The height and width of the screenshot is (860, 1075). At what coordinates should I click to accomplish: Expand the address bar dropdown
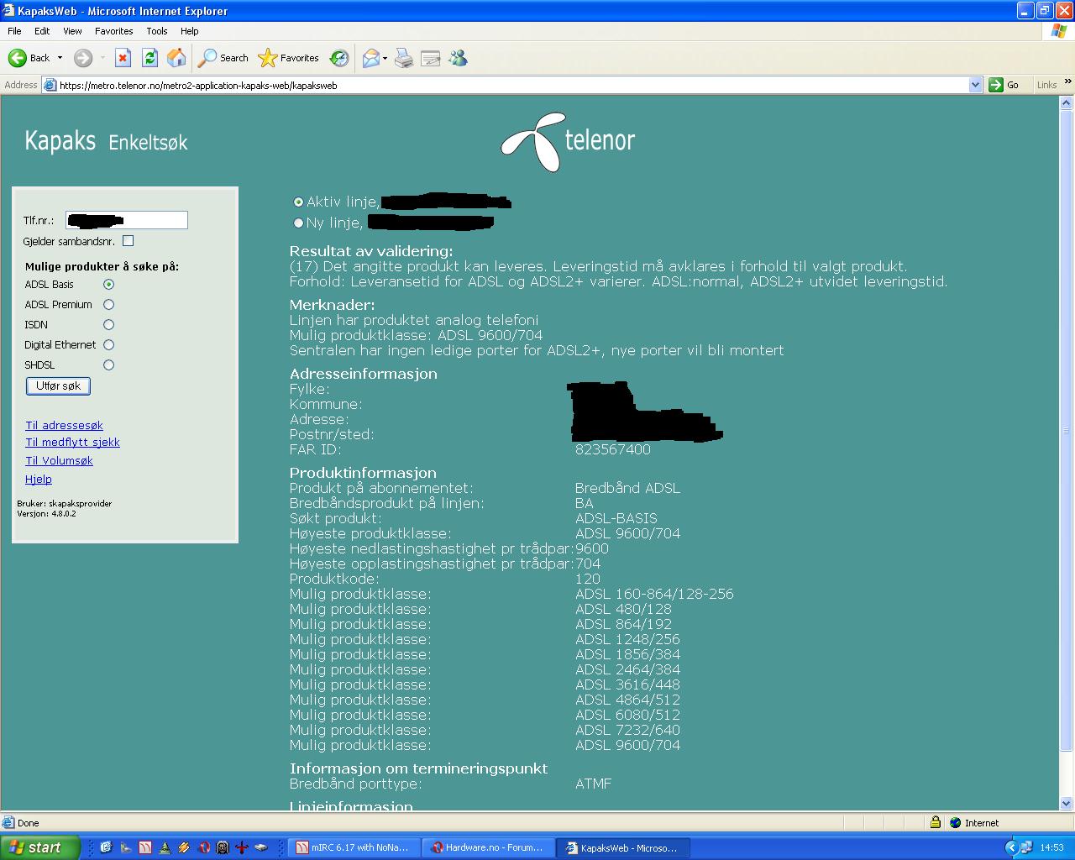click(x=975, y=85)
